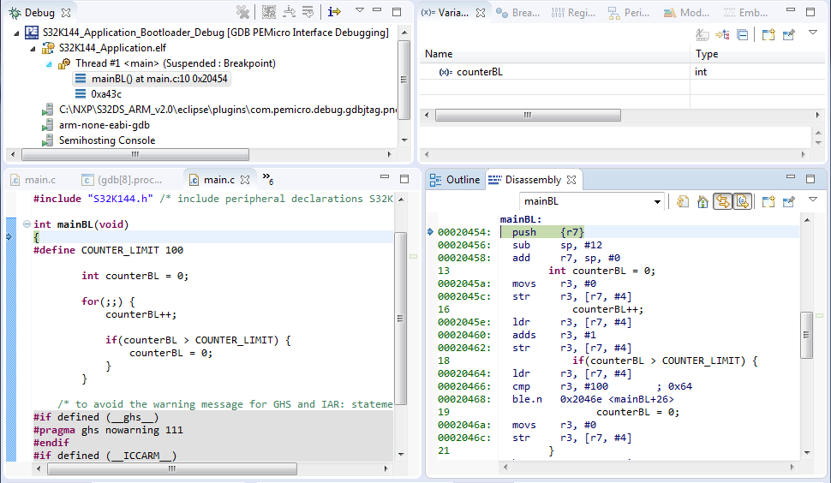Pin the Disassembly view to debug context
Image resolution: width=831 pixels, height=483 pixels.
click(789, 201)
